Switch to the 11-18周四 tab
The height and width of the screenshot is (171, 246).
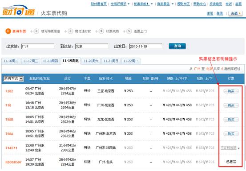(50, 61)
